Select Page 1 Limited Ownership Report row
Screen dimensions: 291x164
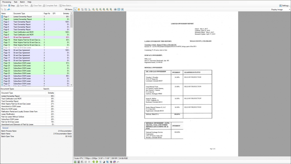(x=35, y=17)
